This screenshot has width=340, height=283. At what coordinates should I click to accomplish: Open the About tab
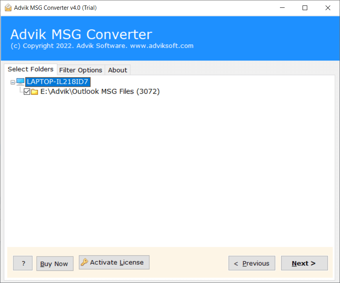point(117,70)
